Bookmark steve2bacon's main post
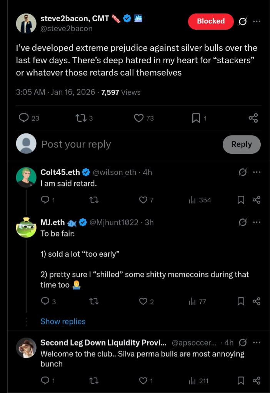The width and height of the screenshot is (270, 393). point(196,118)
